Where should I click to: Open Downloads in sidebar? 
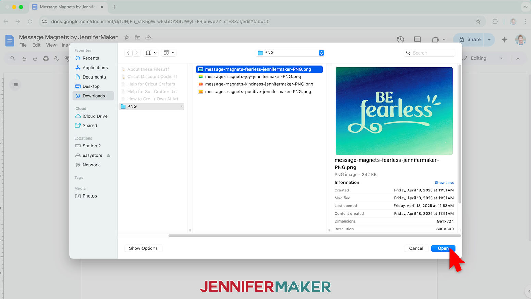tap(93, 96)
